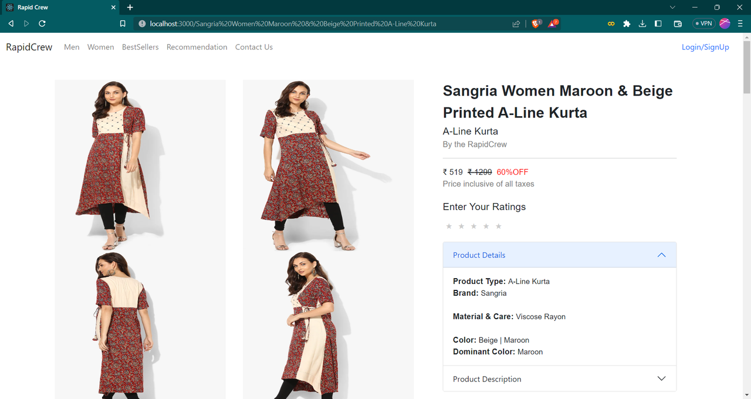Screen dimensions: 751x399
Task: Rate the product five stars
Action: (499, 226)
